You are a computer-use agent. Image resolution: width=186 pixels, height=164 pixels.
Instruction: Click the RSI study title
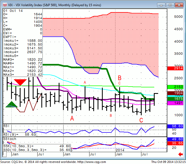tap(6, 126)
